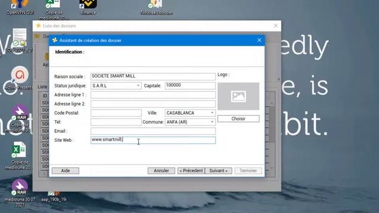
Task: Focus the Raison sociale field
Action: point(153,76)
